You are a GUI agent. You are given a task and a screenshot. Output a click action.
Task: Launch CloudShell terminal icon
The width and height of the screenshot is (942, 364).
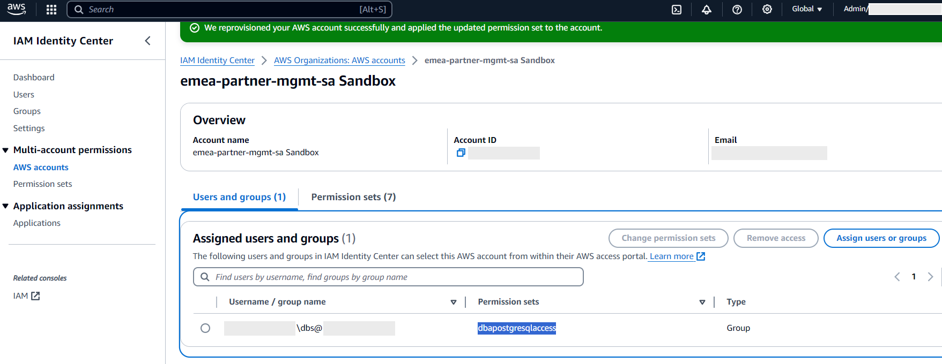[x=677, y=9]
